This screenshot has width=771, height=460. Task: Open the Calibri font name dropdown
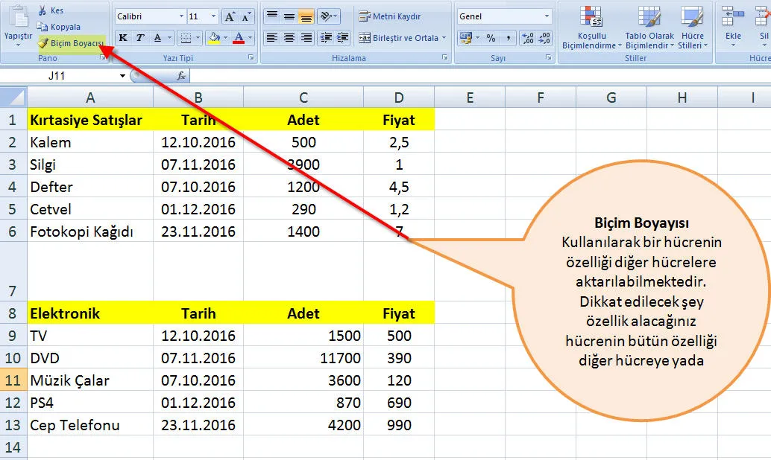181,16
